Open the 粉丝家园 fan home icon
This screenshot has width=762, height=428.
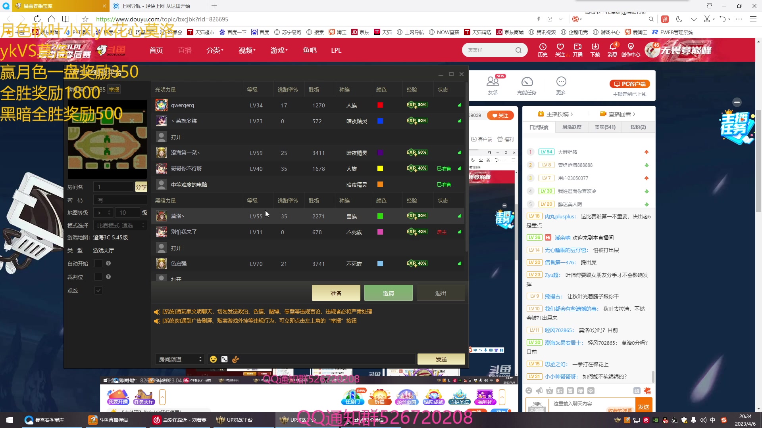pyautogui.click(x=406, y=397)
